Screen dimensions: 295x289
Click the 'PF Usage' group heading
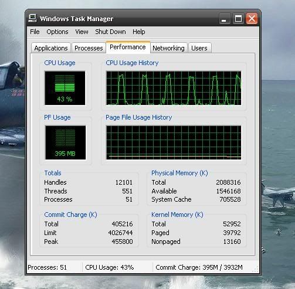click(x=57, y=117)
